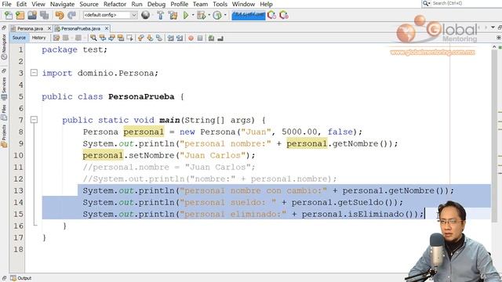Click the New Project toolbar icon

(20, 15)
